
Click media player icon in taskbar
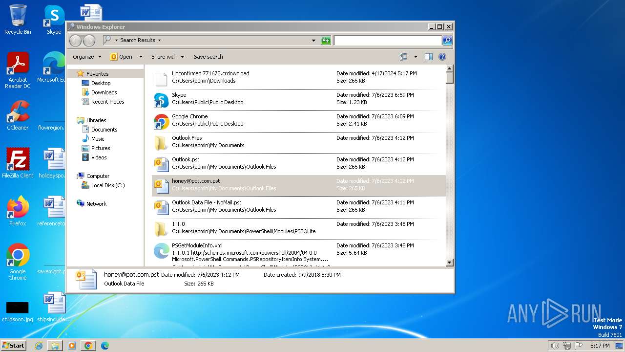(72, 346)
